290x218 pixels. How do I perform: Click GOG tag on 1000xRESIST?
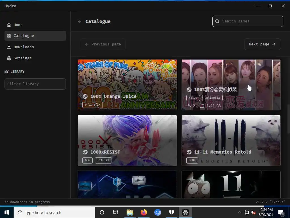click(88, 160)
